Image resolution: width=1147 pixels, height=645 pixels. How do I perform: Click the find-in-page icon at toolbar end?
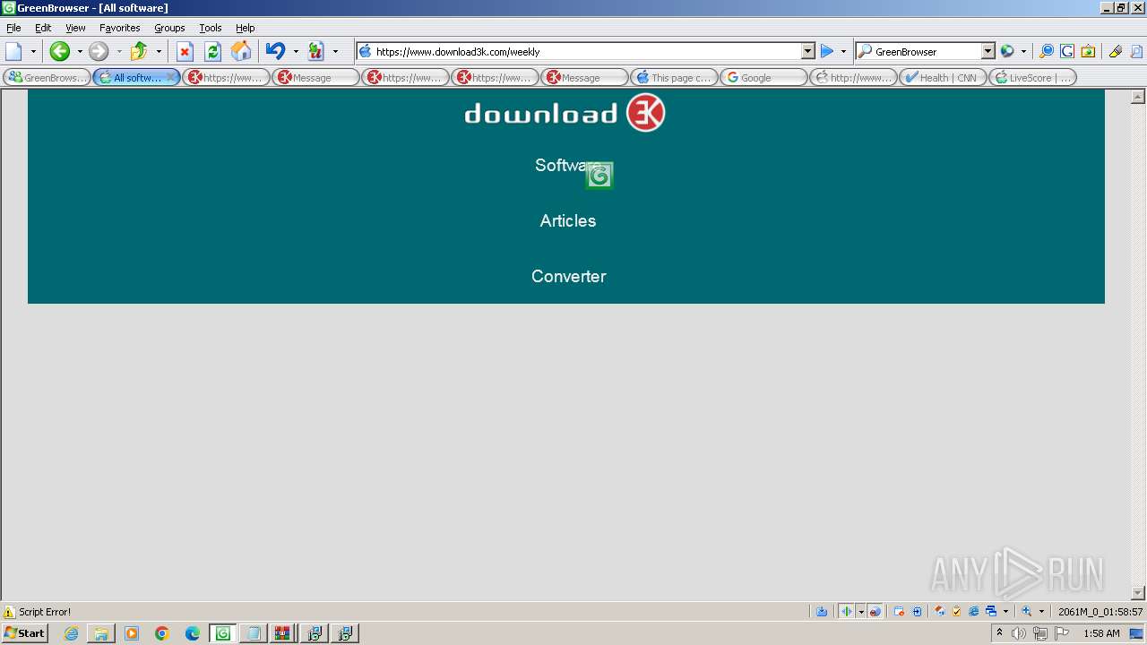(1136, 51)
